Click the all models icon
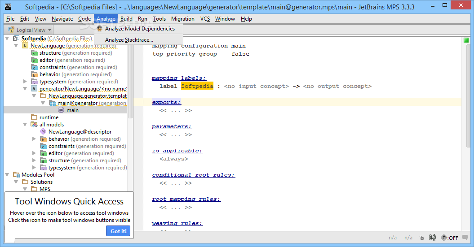Viewport: 474px width, 247px height. point(35,125)
